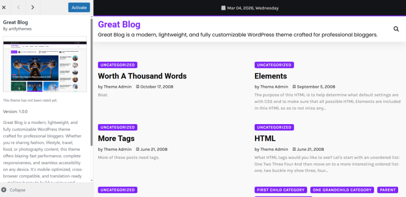Open the More Tags post
This screenshot has height=197, width=406.
(x=116, y=138)
